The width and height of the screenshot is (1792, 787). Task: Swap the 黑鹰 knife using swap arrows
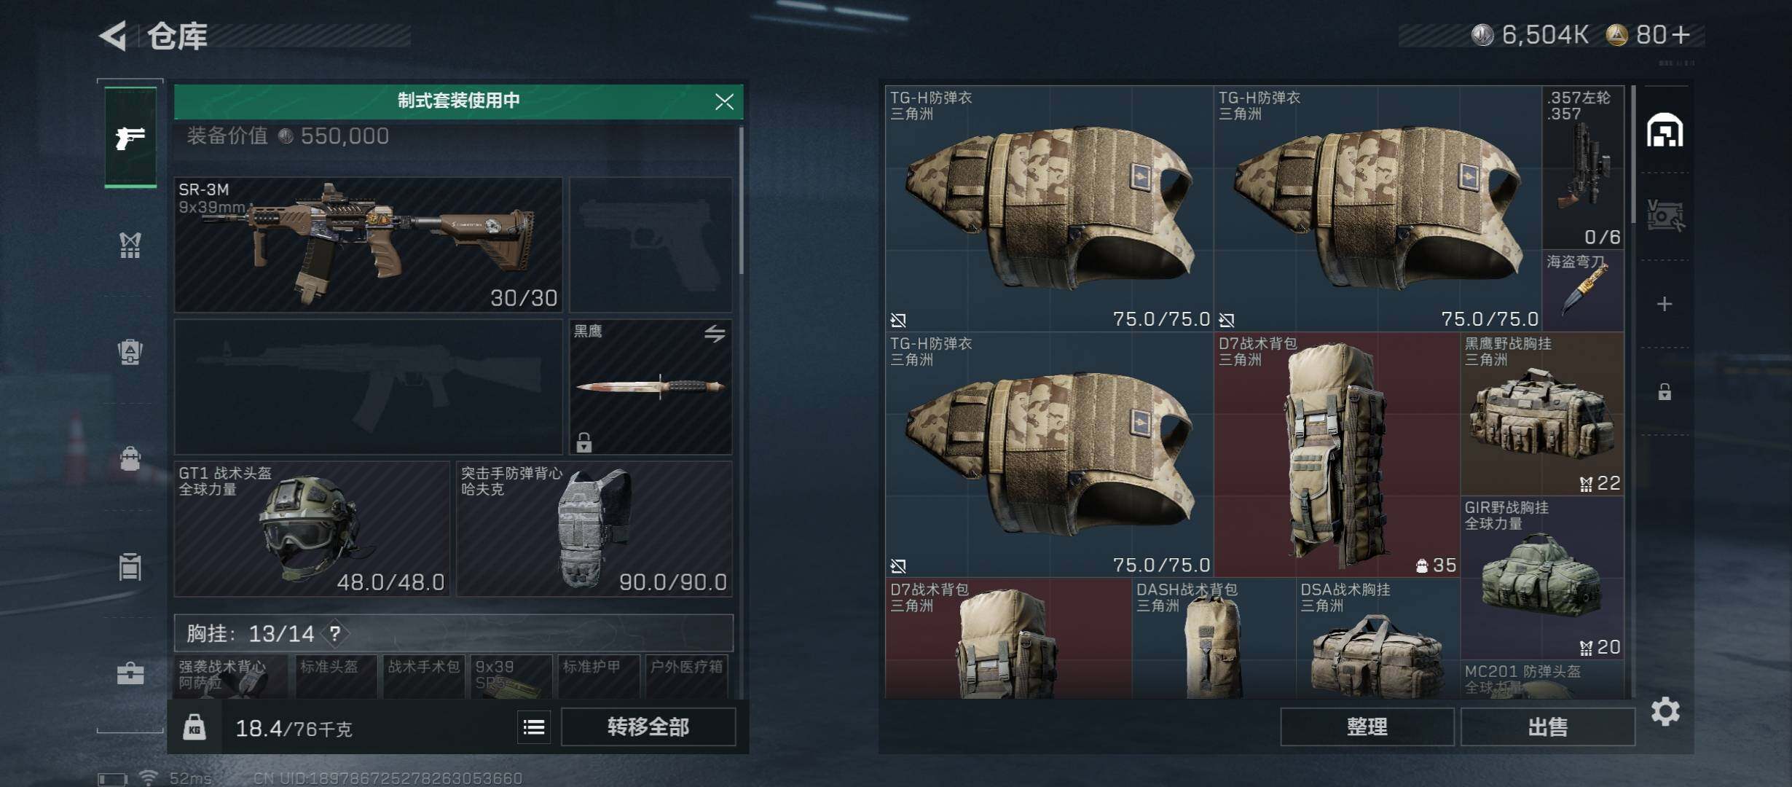[x=715, y=334]
